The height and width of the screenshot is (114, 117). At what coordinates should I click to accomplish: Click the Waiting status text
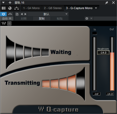pos(61,52)
